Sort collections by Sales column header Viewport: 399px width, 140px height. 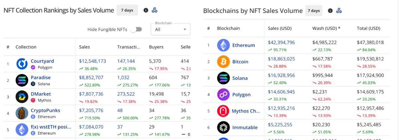pos(84,47)
